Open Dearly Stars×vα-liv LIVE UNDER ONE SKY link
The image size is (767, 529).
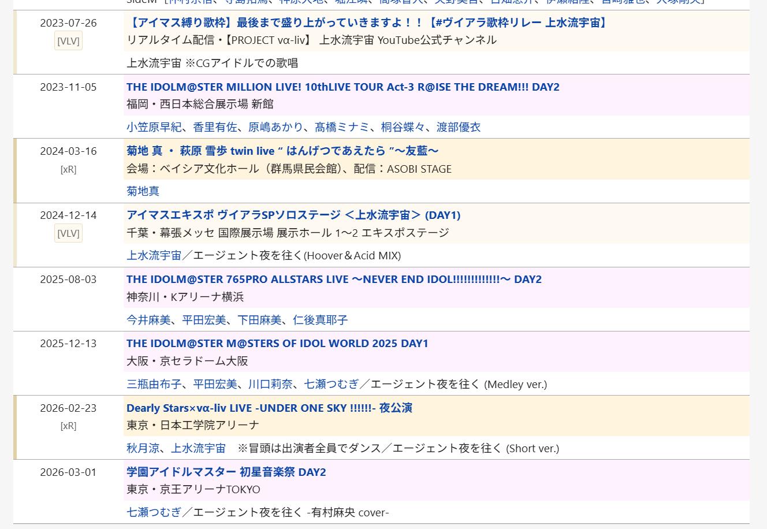(269, 408)
